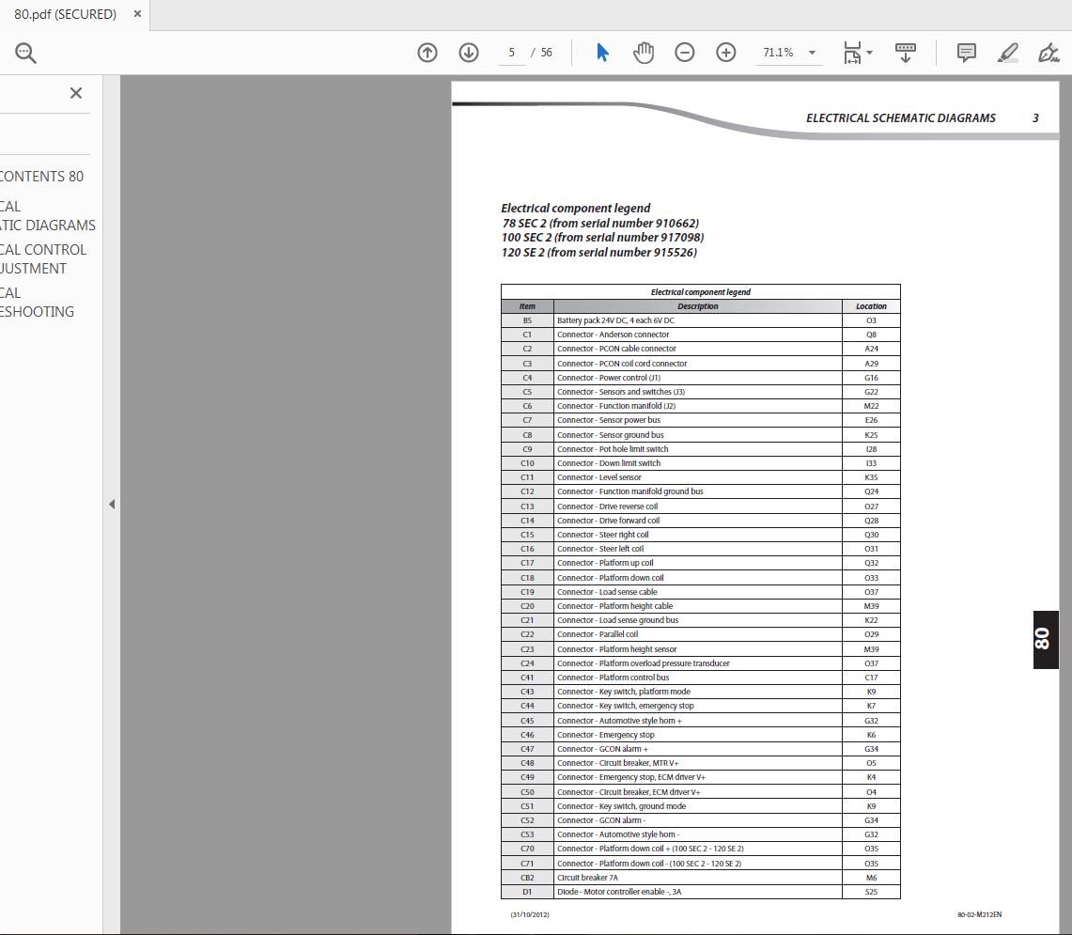Click 'Connector - Parallel coil' text
The image size is (1072, 935).
click(x=597, y=634)
